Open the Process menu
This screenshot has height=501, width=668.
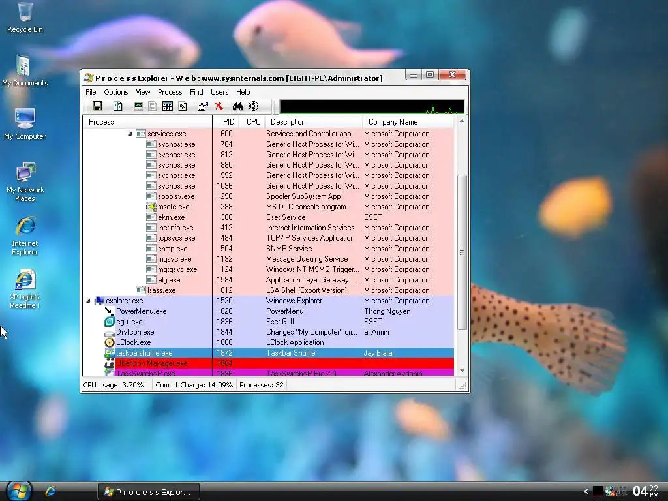click(170, 92)
